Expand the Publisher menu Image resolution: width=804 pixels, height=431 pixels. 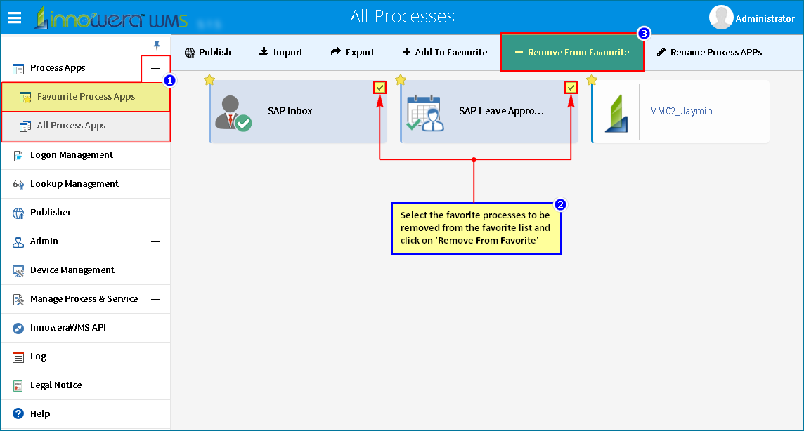155,213
